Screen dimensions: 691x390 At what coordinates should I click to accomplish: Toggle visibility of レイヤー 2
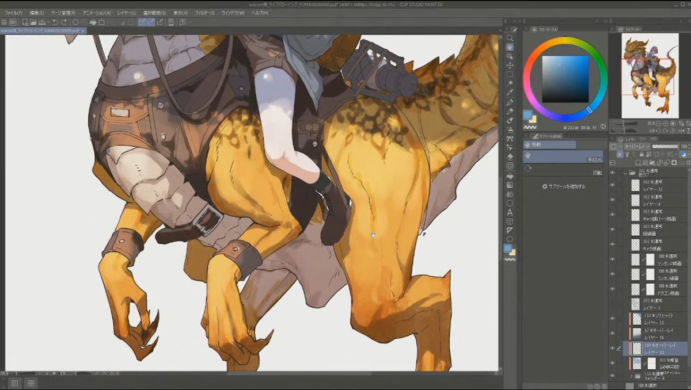tap(612, 304)
